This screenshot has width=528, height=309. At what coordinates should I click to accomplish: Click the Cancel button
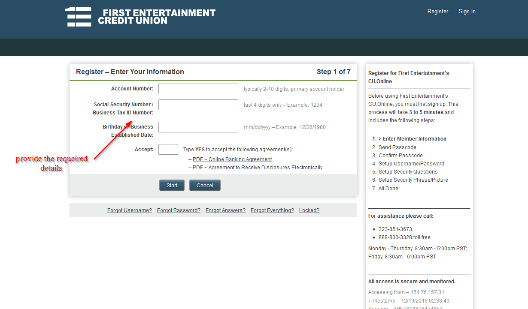click(205, 185)
